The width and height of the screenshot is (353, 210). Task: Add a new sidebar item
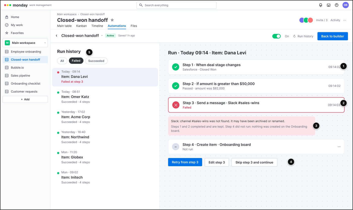coord(25,99)
